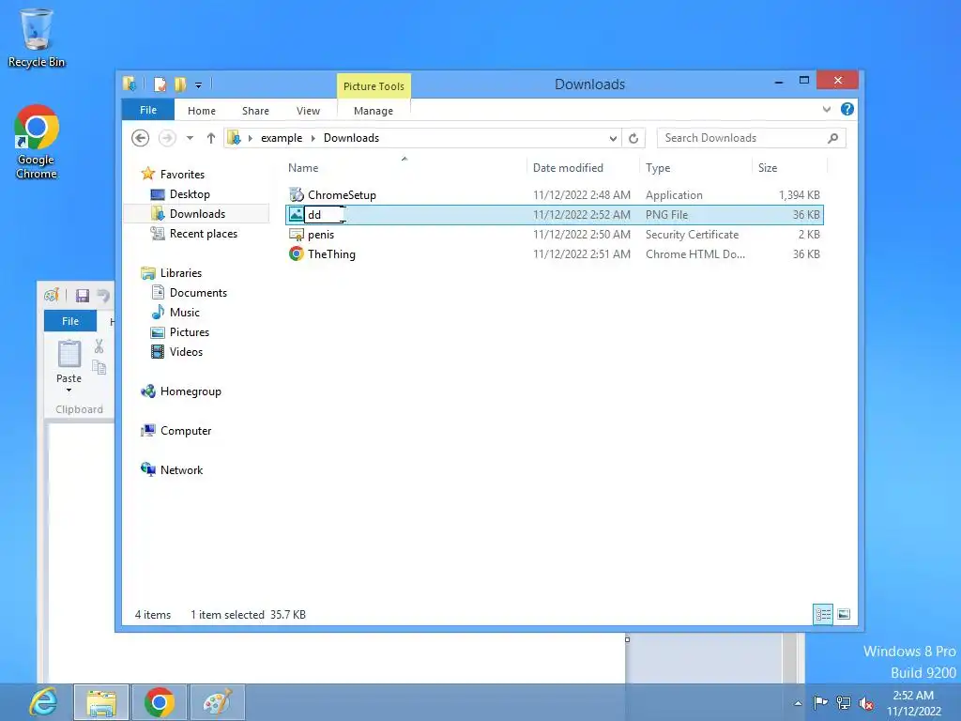Viewport: 961px width, 721px height.
Task: Click 'example' in the address breadcrumb
Action: click(x=282, y=138)
